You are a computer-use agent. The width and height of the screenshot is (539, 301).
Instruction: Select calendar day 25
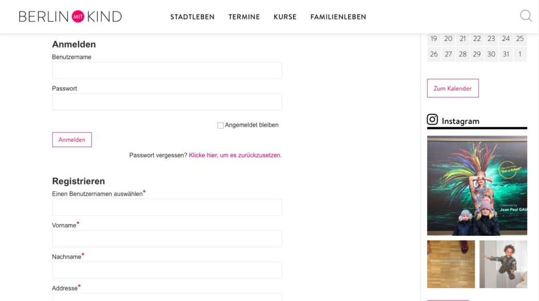[x=520, y=39]
